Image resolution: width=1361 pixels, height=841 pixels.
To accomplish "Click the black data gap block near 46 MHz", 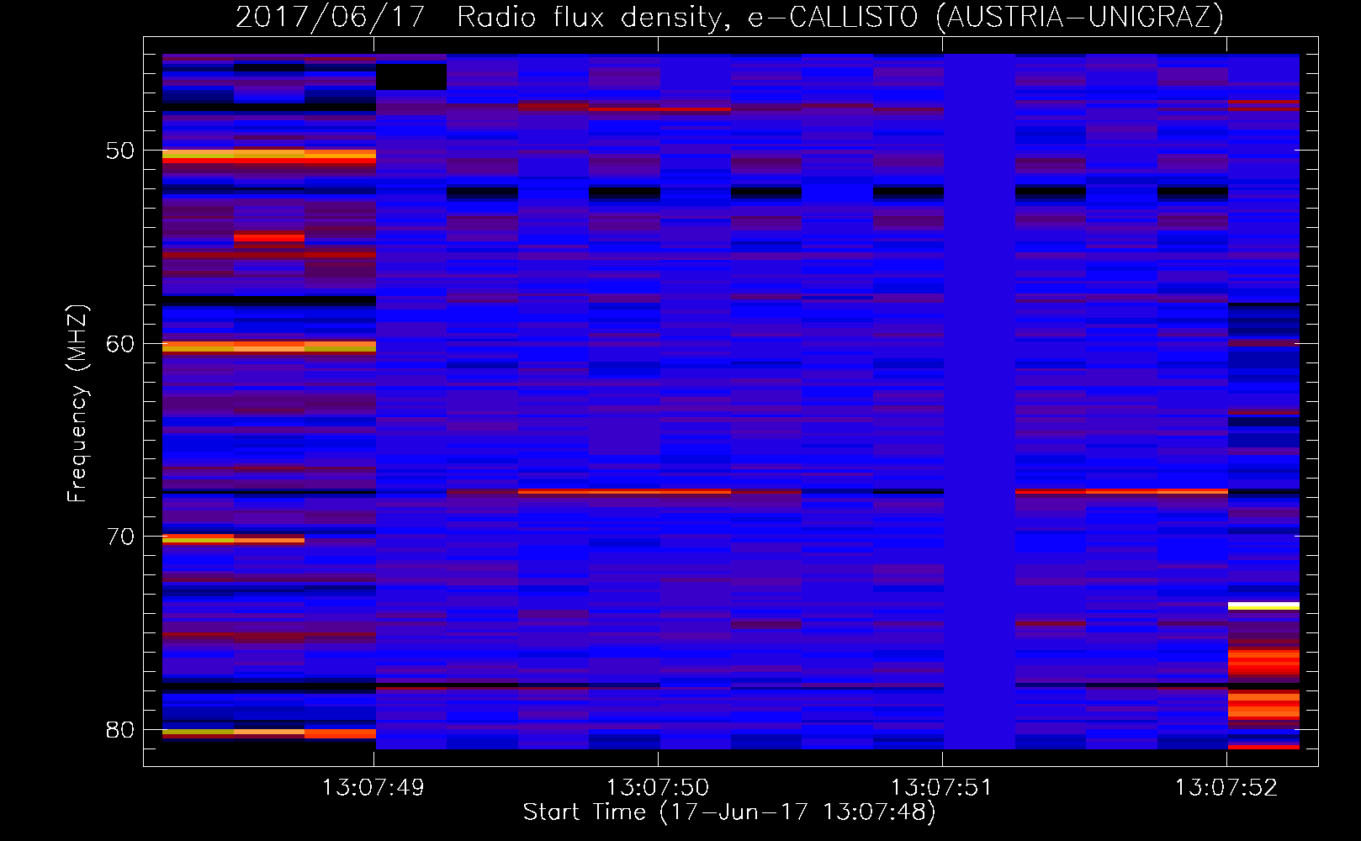I will point(411,77).
